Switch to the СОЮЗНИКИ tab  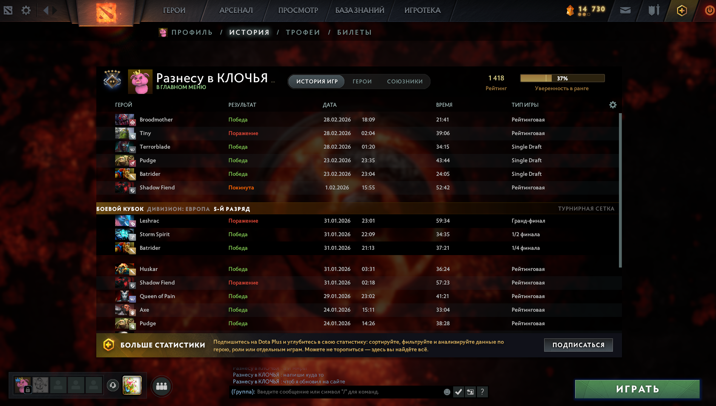coord(405,82)
